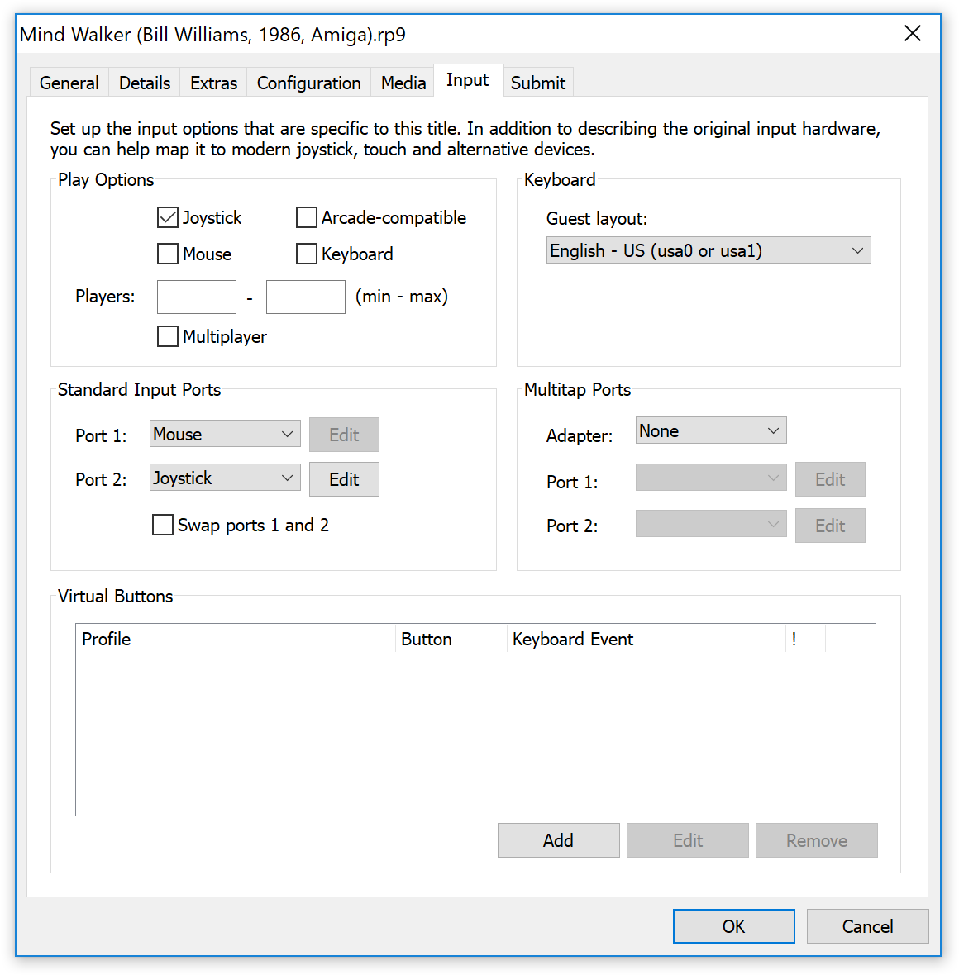Screen dimensions: 959x975
Task: Click the minimum Players input field
Action: coord(197,297)
